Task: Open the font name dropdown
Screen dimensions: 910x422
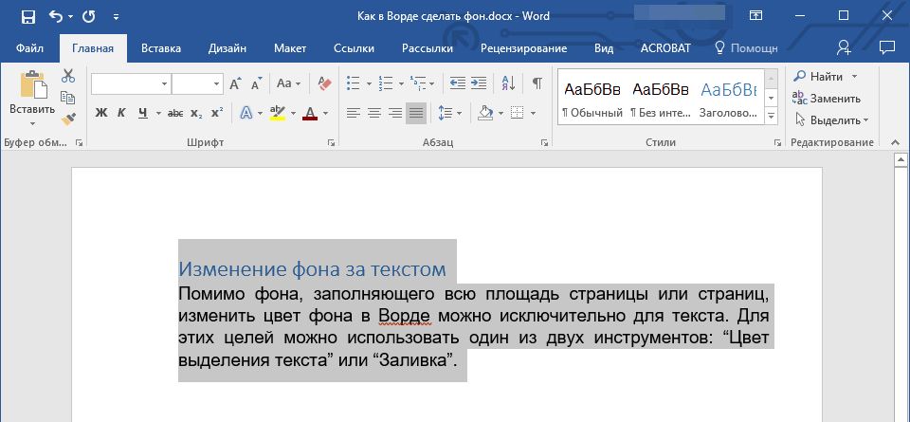Action: (164, 83)
